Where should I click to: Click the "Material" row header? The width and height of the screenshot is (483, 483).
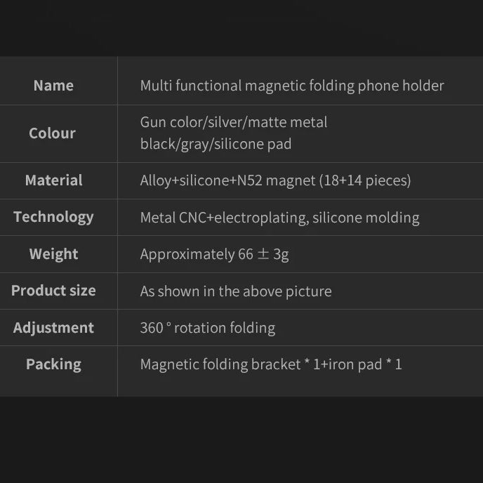point(53,180)
